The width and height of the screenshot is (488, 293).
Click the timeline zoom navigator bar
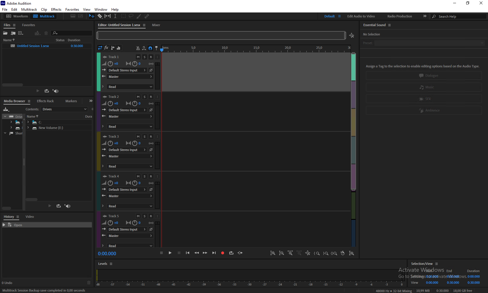click(x=221, y=35)
